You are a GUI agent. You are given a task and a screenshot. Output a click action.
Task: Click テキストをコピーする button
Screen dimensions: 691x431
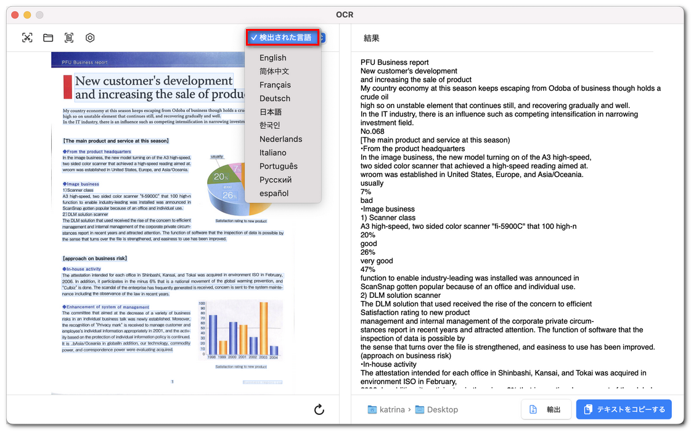point(624,409)
